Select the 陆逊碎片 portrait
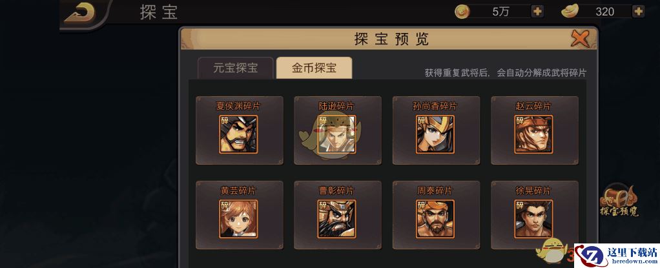Image resolution: width=660 pixels, height=268 pixels. point(336,134)
